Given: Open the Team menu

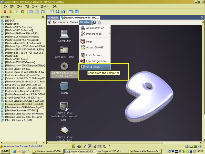Looking at the screenshot, I should point(35,6).
